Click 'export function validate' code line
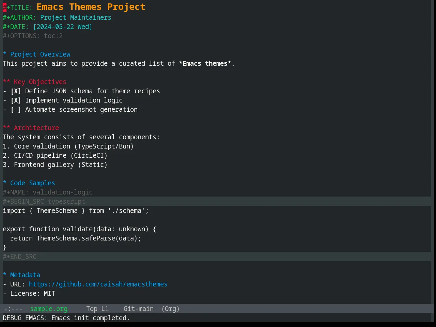 pos(79,229)
